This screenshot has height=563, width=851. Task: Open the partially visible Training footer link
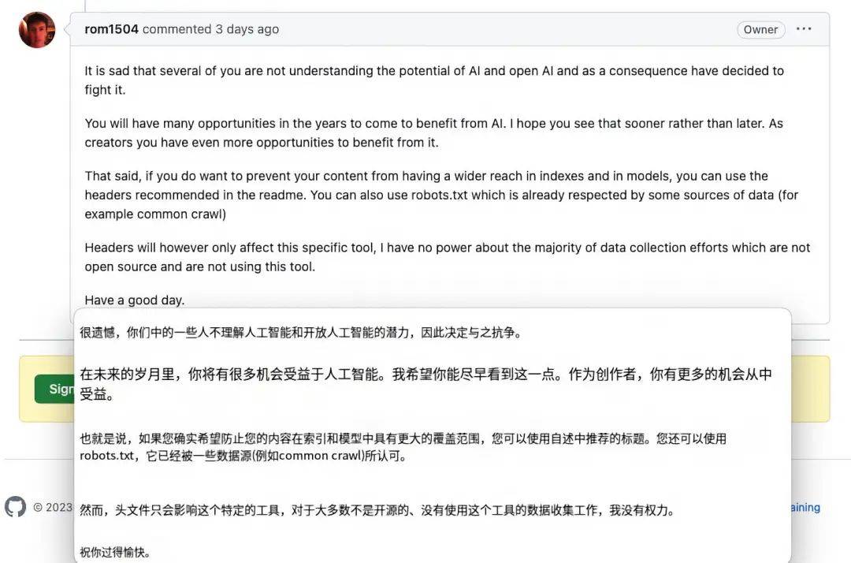point(805,508)
